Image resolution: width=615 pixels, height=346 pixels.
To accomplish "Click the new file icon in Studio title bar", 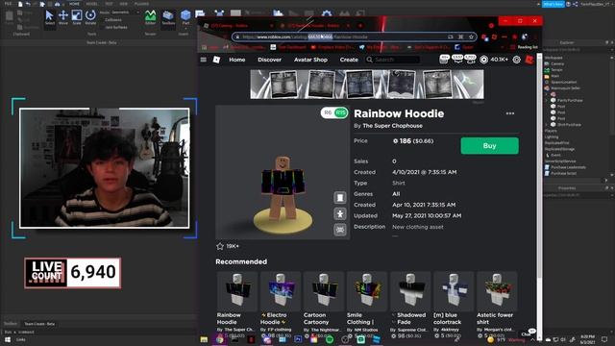I will pyautogui.click(x=20, y=4).
